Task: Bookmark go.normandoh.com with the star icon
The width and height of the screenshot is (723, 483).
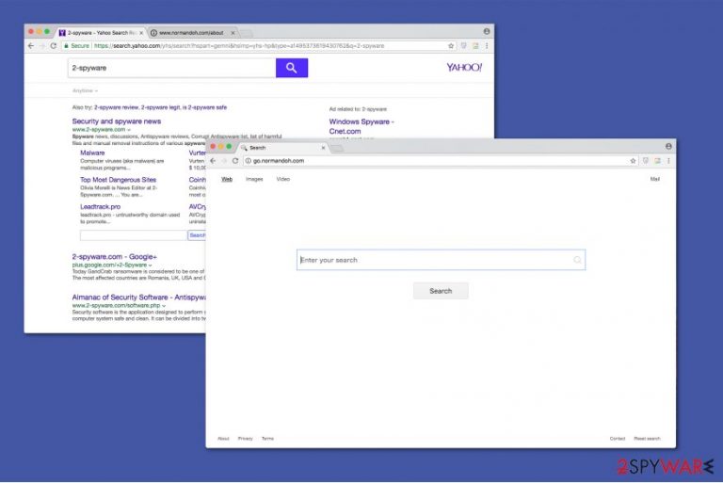Action: point(633,161)
